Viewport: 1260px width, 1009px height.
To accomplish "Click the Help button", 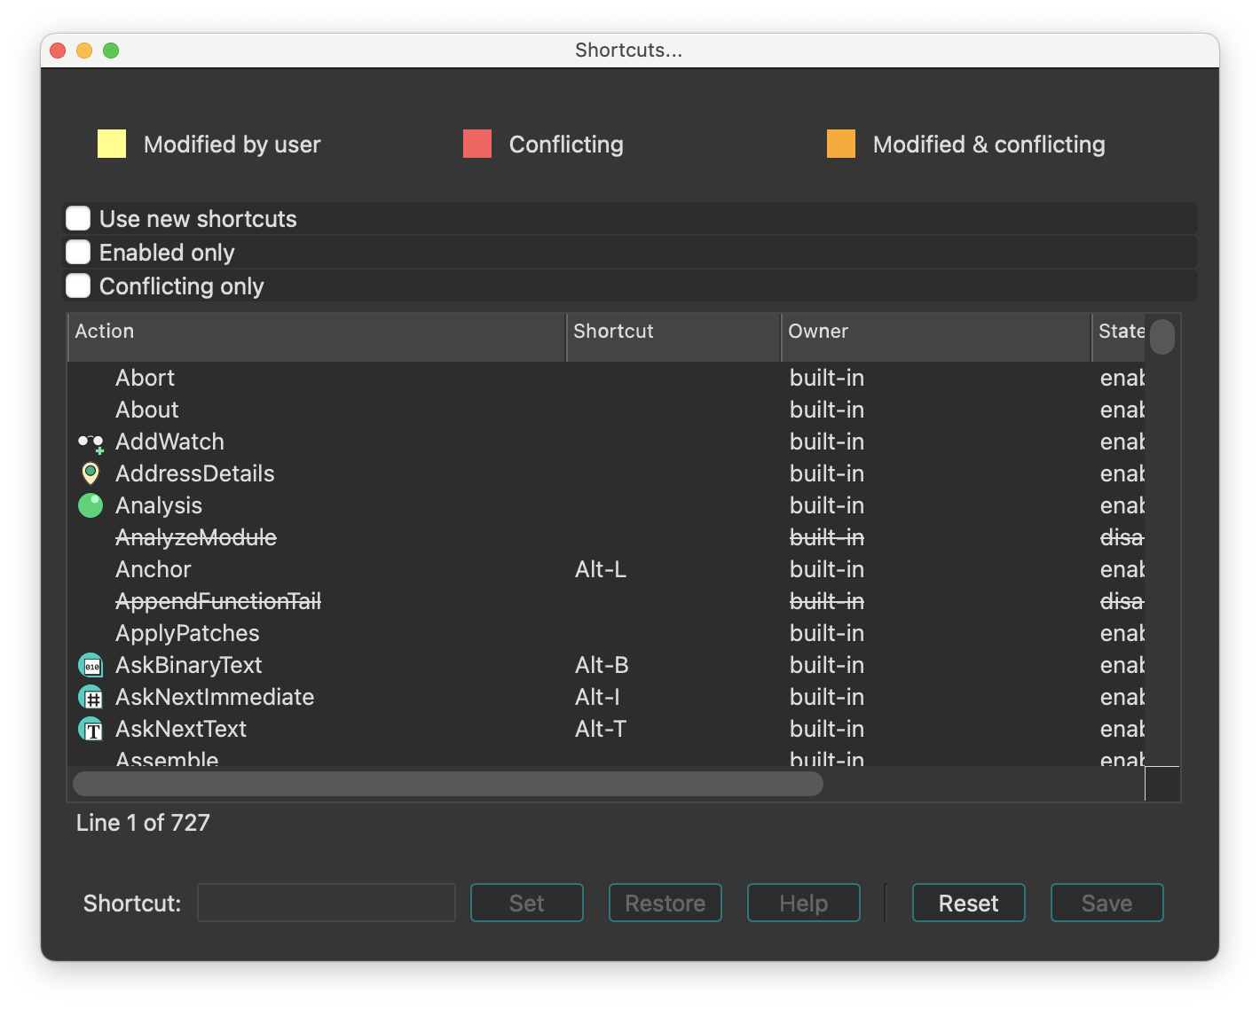I will 803,903.
